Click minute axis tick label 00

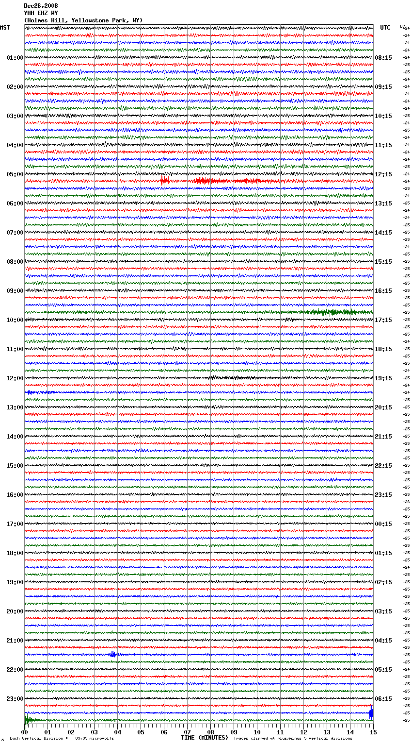pos(25,732)
